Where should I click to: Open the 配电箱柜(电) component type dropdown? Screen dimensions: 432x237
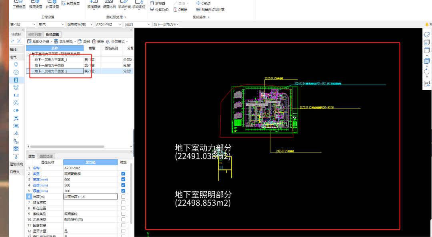point(80,24)
